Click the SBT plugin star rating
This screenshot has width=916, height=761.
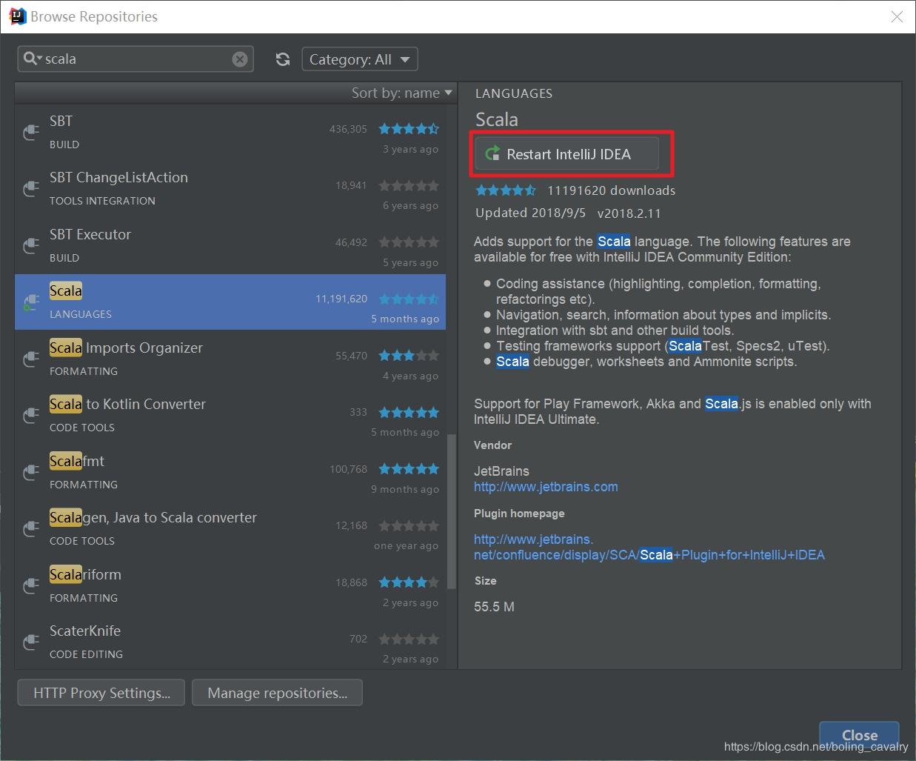pos(409,129)
